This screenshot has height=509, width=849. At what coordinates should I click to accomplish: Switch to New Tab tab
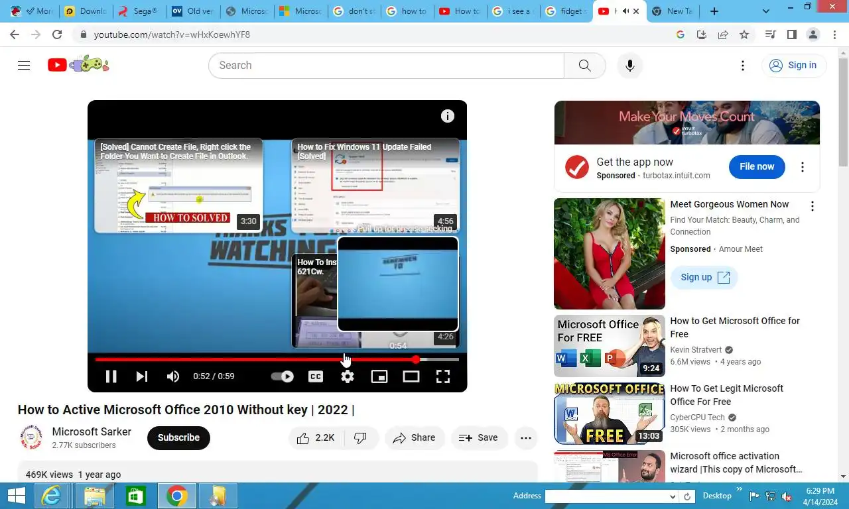click(672, 11)
